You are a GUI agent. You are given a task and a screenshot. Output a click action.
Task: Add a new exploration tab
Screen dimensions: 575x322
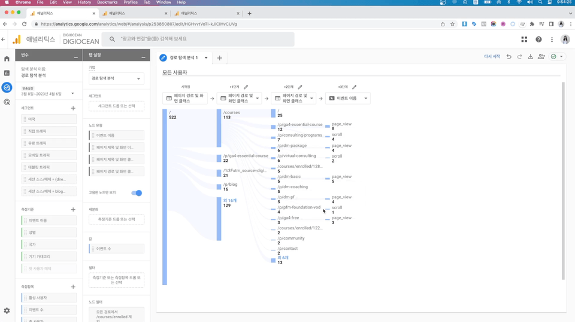pos(219,58)
